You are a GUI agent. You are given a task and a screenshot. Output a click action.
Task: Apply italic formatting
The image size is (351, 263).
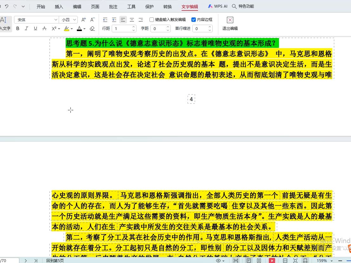(x=26, y=28)
